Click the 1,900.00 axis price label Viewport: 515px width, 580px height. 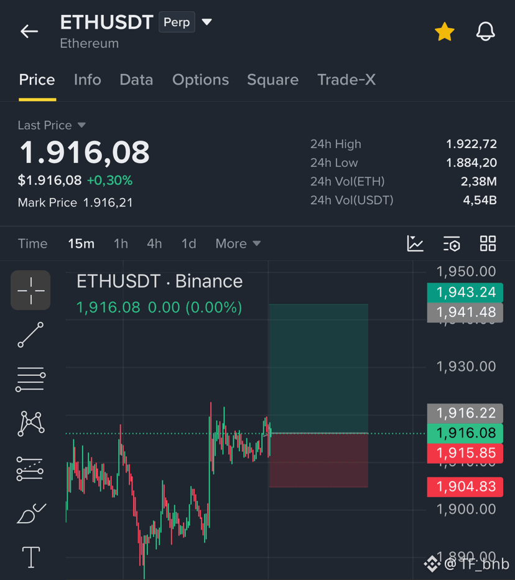click(x=466, y=510)
